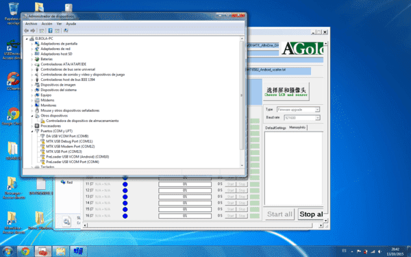Viewport: 411px width, 257px height.
Task: Click the Mouse y otros dispositivos icon
Action: [x=37, y=110]
